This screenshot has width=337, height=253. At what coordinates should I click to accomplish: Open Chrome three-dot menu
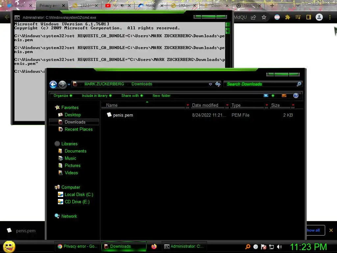[330, 17]
